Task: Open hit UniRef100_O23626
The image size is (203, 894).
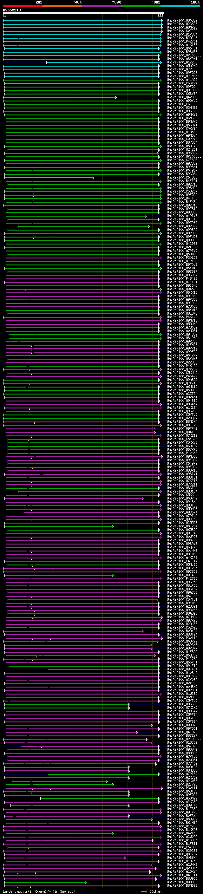Action: point(182,24)
